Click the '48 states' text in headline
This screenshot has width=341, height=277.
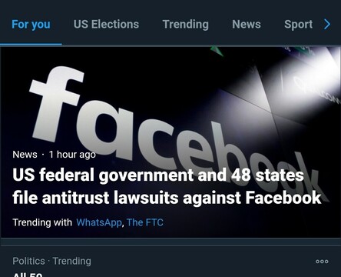click(267, 175)
